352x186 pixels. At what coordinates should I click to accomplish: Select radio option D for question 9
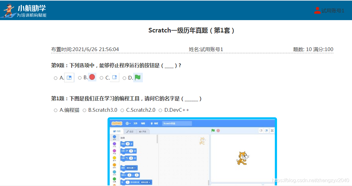tap(124, 78)
